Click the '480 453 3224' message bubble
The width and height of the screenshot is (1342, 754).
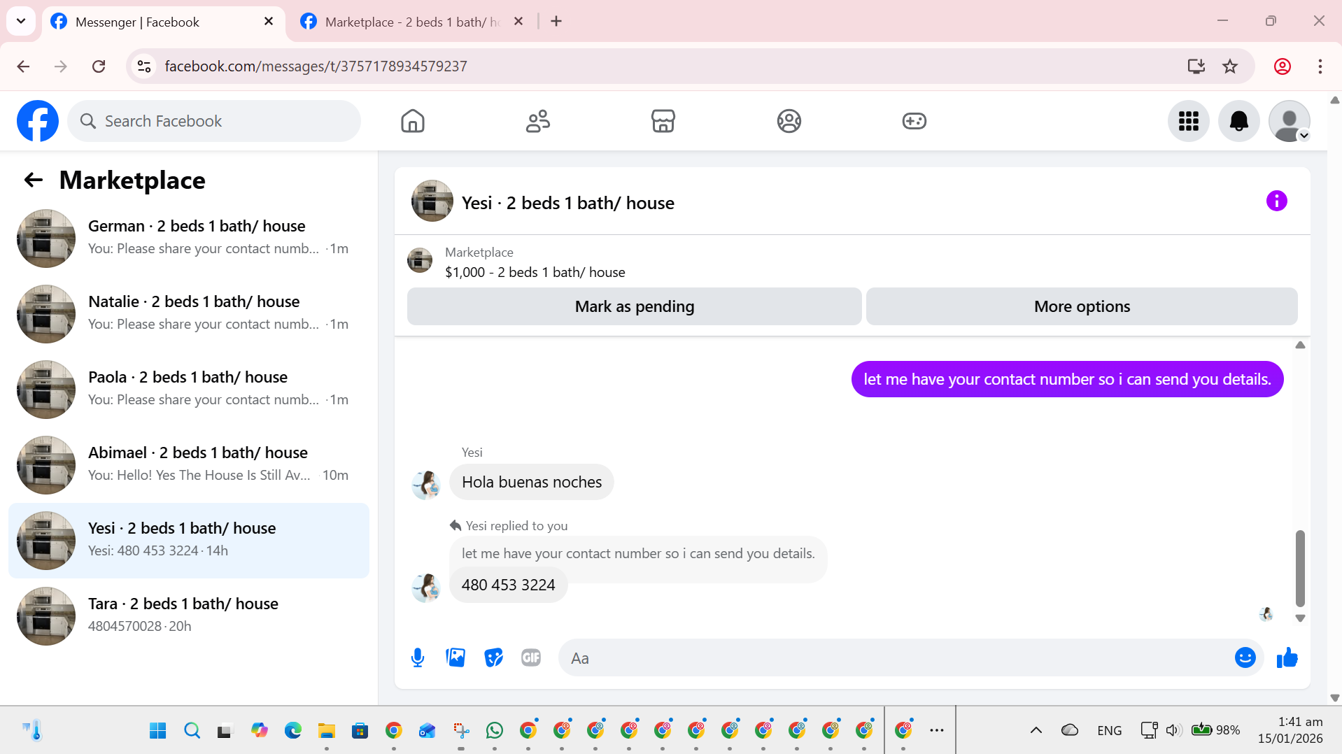[x=508, y=585]
